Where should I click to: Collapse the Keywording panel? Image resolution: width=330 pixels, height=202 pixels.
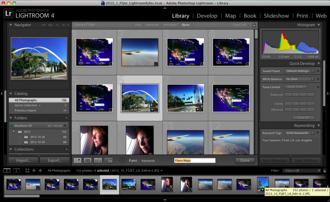point(319,126)
